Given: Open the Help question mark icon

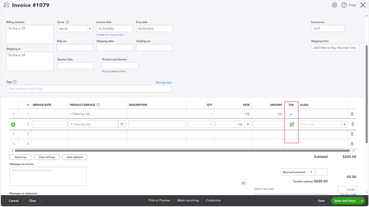Looking at the screenshot, I should point(344,5).
